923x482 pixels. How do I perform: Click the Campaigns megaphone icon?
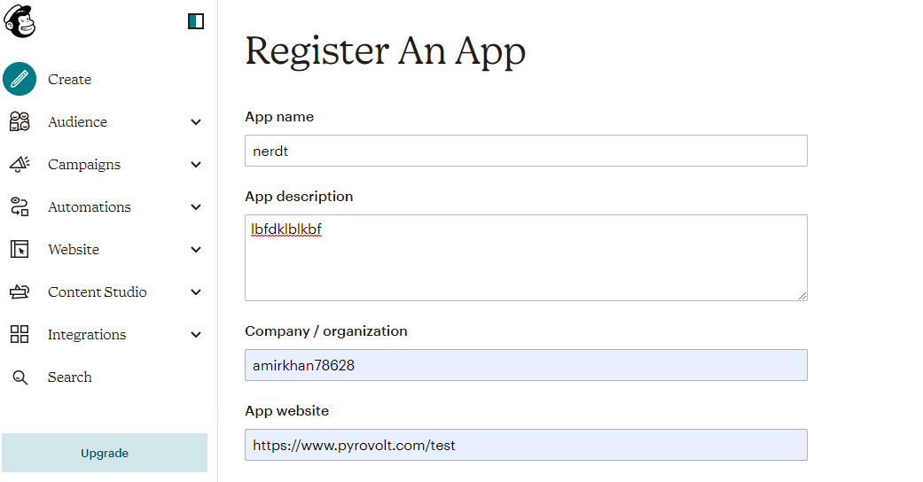(x=20, y=165)
